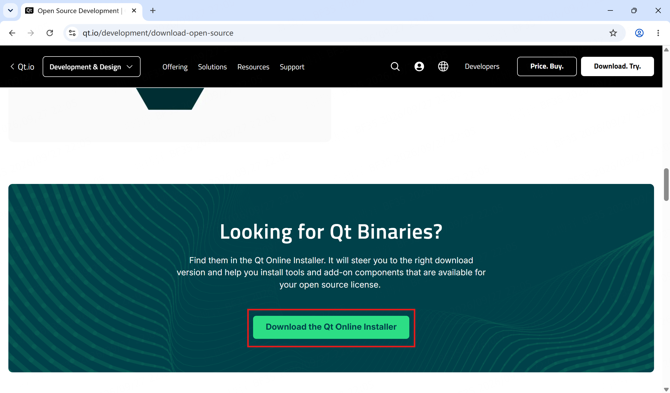Bookmark this page with the star icon
Screen dimensions: 670x393
coord(613,33)
